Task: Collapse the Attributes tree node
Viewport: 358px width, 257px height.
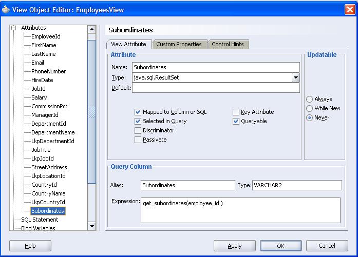Action: pyautogui.click(x=14, y=28)
